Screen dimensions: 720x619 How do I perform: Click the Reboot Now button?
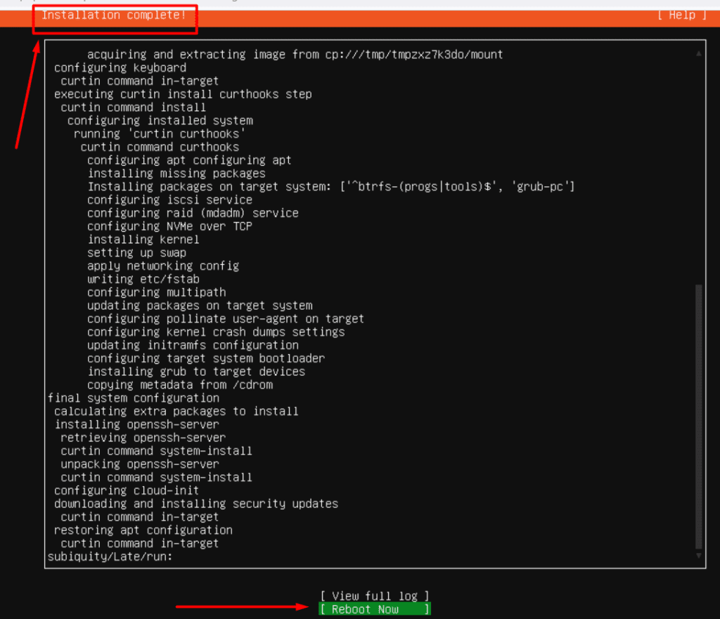(374, 609)
